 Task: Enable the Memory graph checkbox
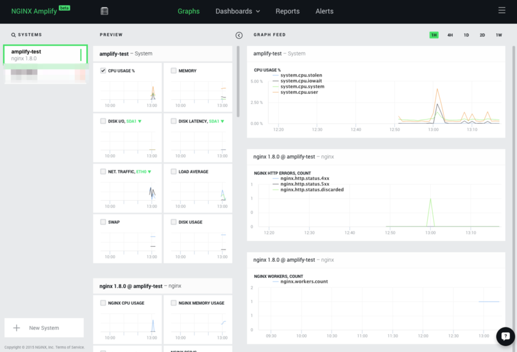pyautogui.click(x=173, y=71)
